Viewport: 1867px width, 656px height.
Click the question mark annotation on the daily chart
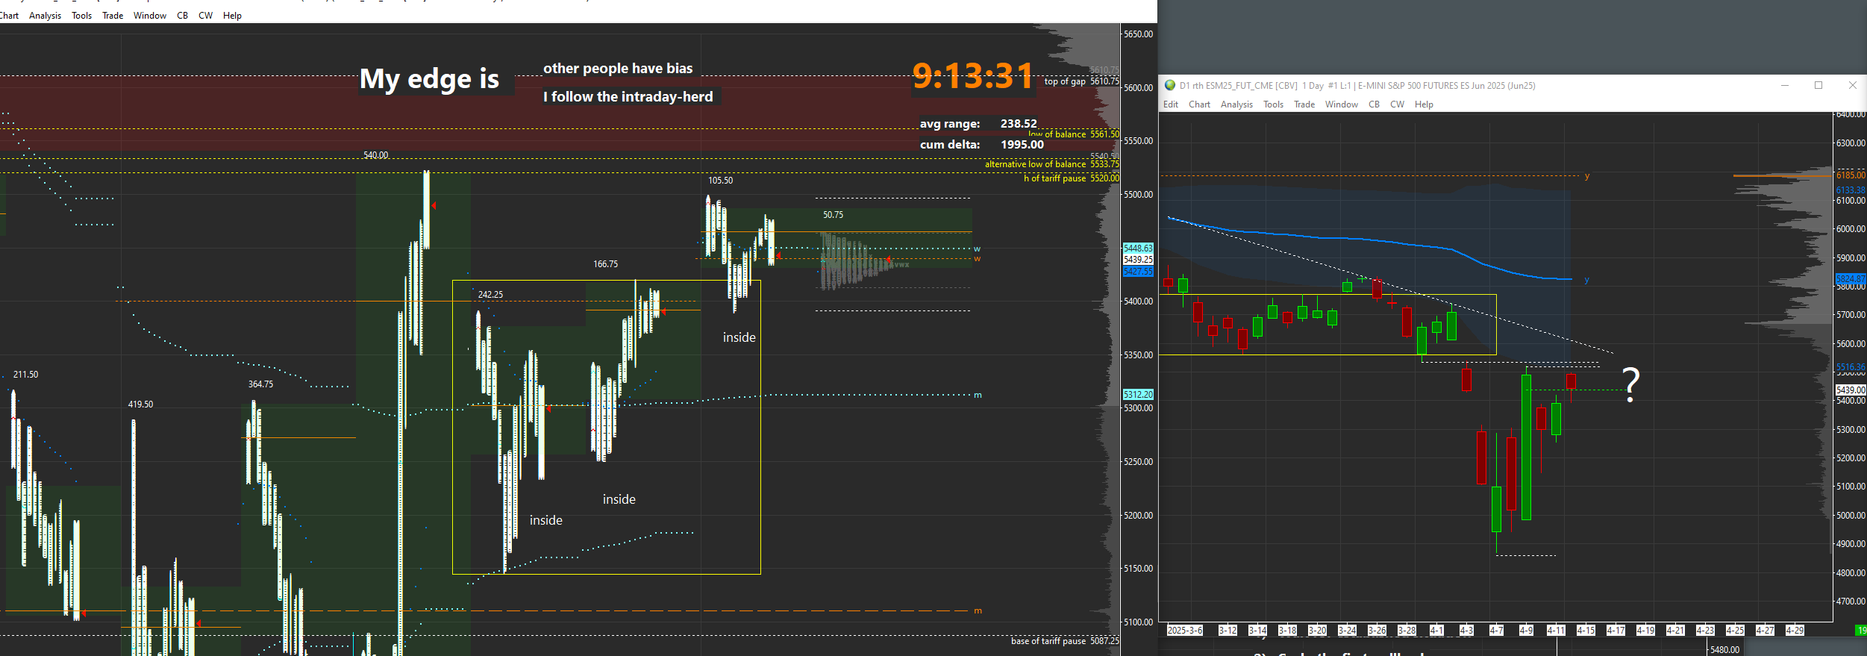[1631, 385]
